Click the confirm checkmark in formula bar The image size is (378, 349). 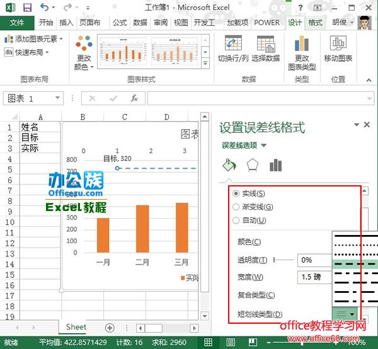(x=113, y=98)
